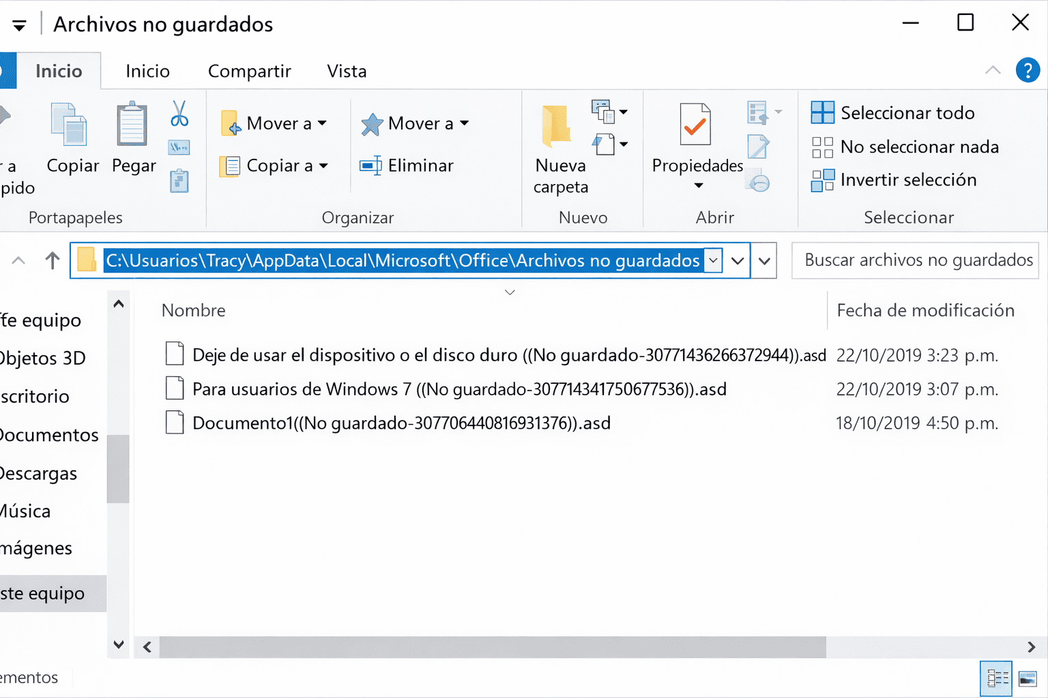Viewport: 1048px width, 698px height.
Task: Click the Copiar ruta de acceso icon
Action: click(x=179, y=147)
